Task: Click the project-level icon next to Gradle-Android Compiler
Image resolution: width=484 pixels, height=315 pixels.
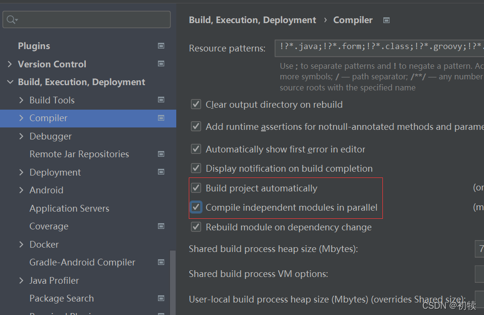Action: coord(161,262)
